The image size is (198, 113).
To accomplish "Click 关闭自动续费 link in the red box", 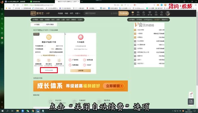I will [x=49, y=70].
